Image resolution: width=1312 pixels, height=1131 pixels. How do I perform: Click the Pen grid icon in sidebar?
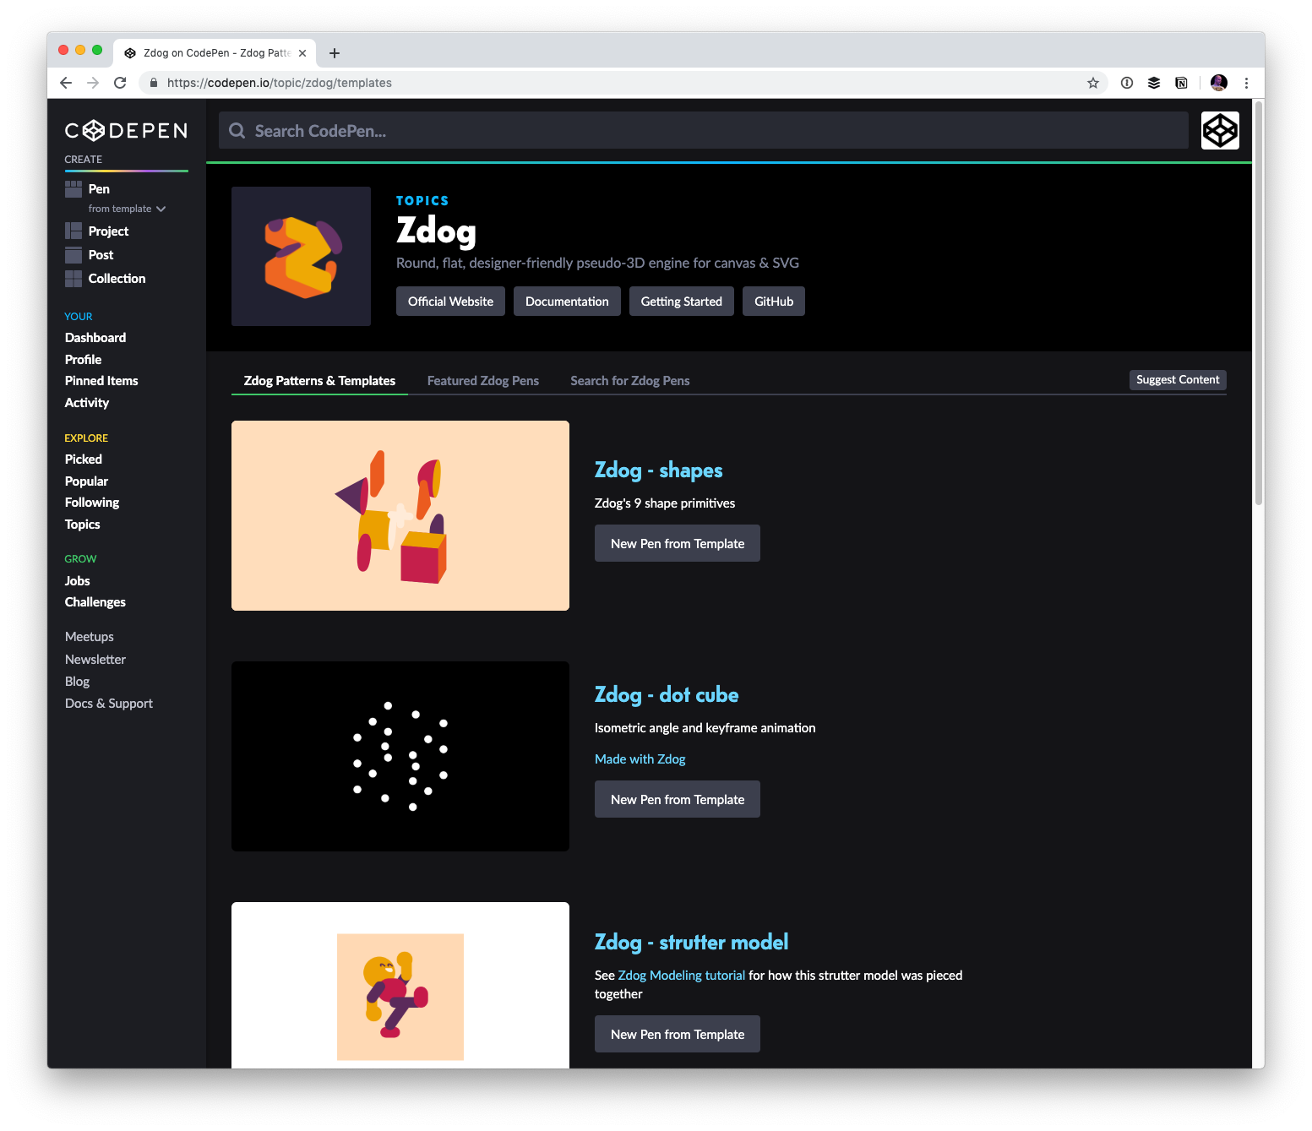[x=73, y=189]
